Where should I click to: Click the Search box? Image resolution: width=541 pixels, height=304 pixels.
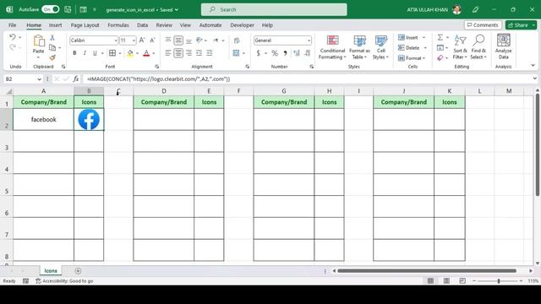pyautogui.click(x=274, y=9)
